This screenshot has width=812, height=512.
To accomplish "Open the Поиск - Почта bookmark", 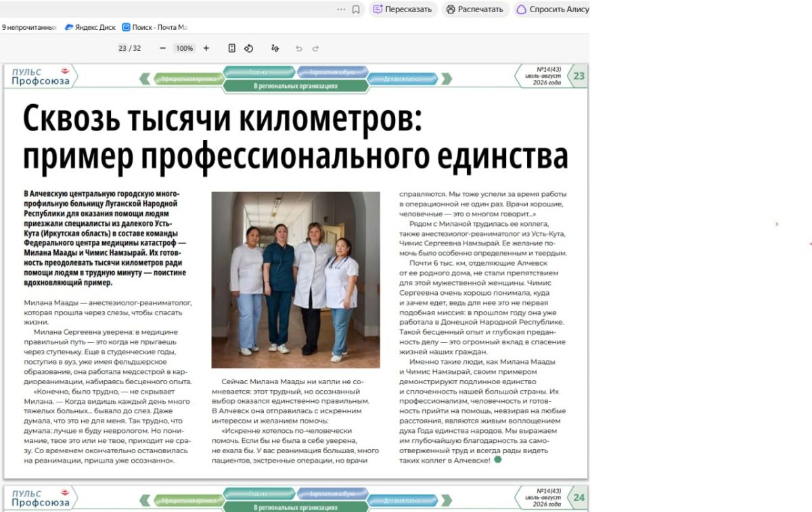I will point(154,28).
